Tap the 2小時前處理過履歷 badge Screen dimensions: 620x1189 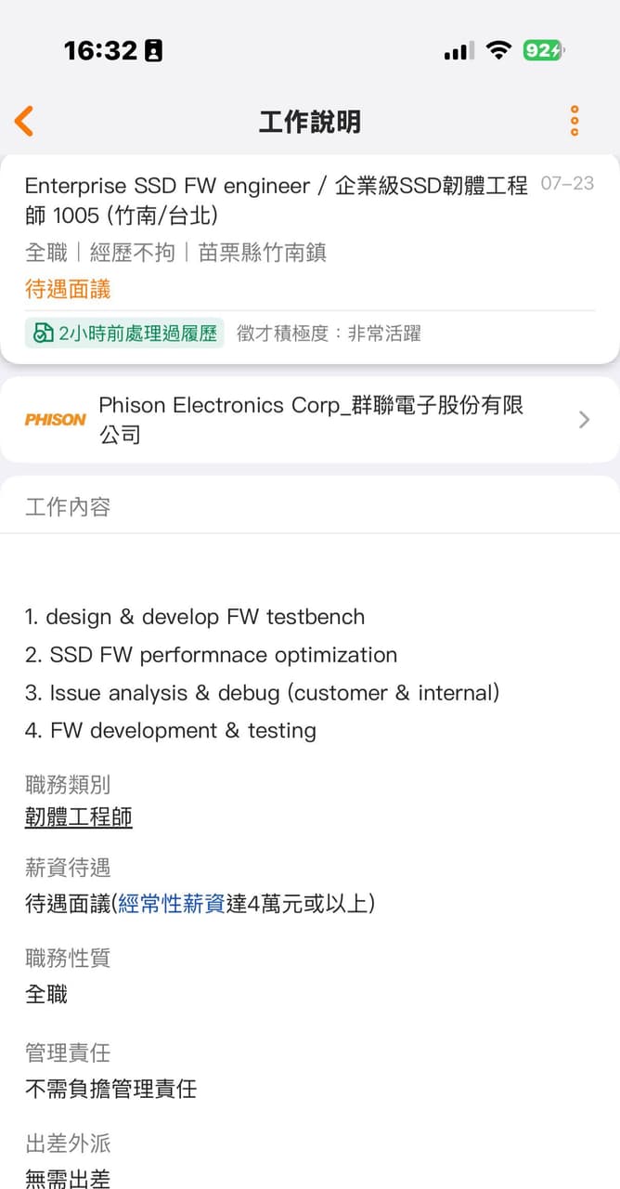(124, 333)
